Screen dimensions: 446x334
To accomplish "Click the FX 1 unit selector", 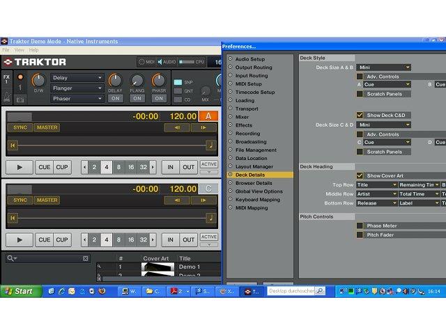I will click(x=6, y=79).
